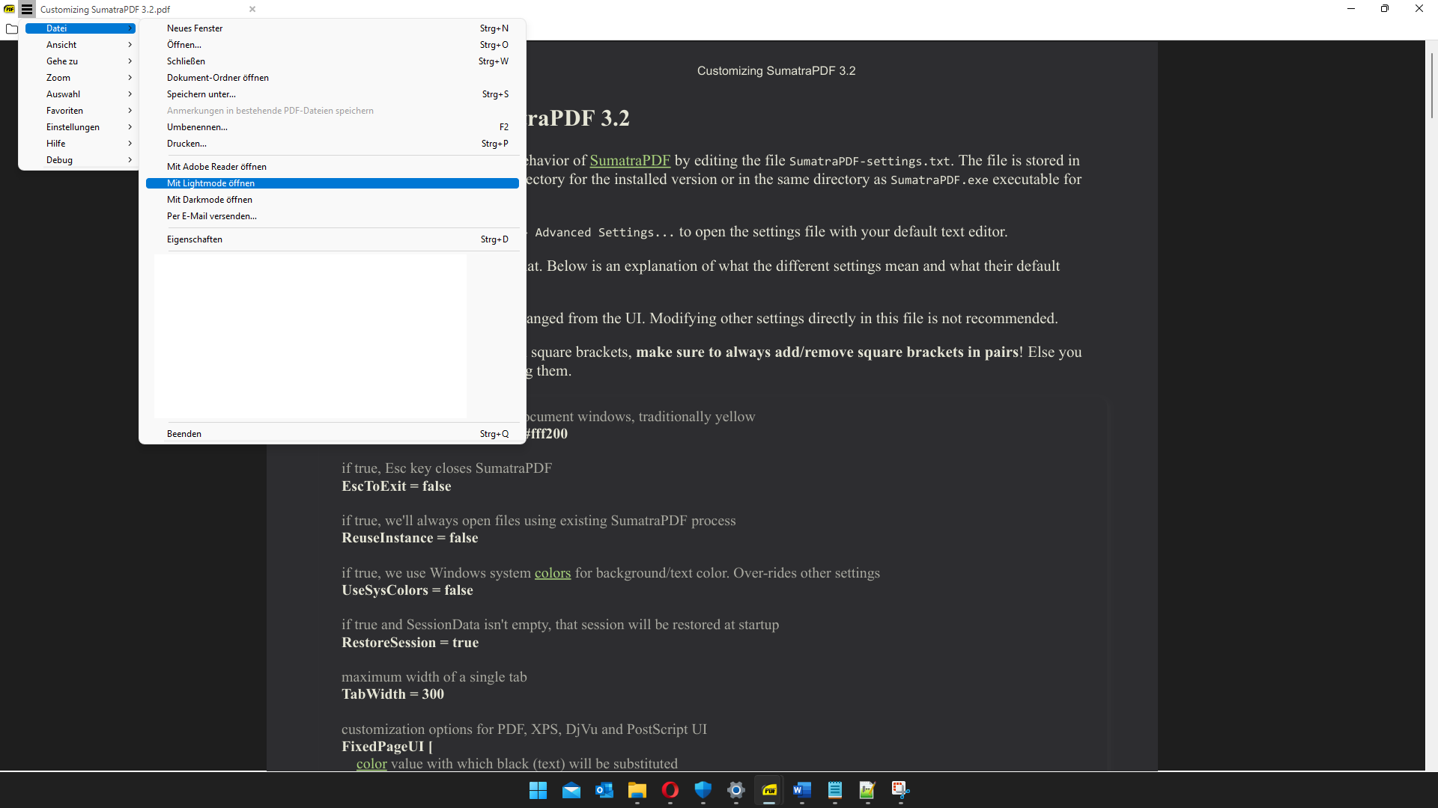
Task: Open the hamburger menu icon
Action: tap(26, 9)
